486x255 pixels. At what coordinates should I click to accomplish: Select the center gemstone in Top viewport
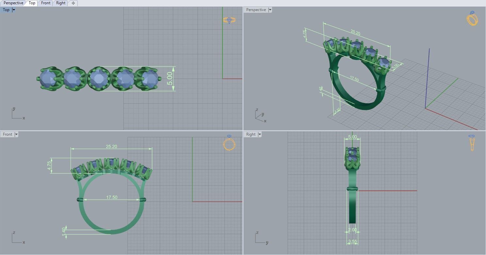tap(99, 79)
